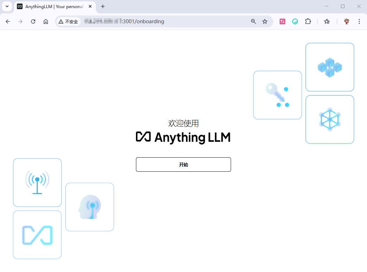Screen dimensions: 367x272
Task: Minimize the Chrome window
Action: click(x=326, y=6)
